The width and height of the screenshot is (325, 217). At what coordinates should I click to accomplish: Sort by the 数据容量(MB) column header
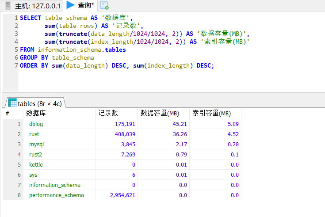pyautogui.click(x=164, y=114)
